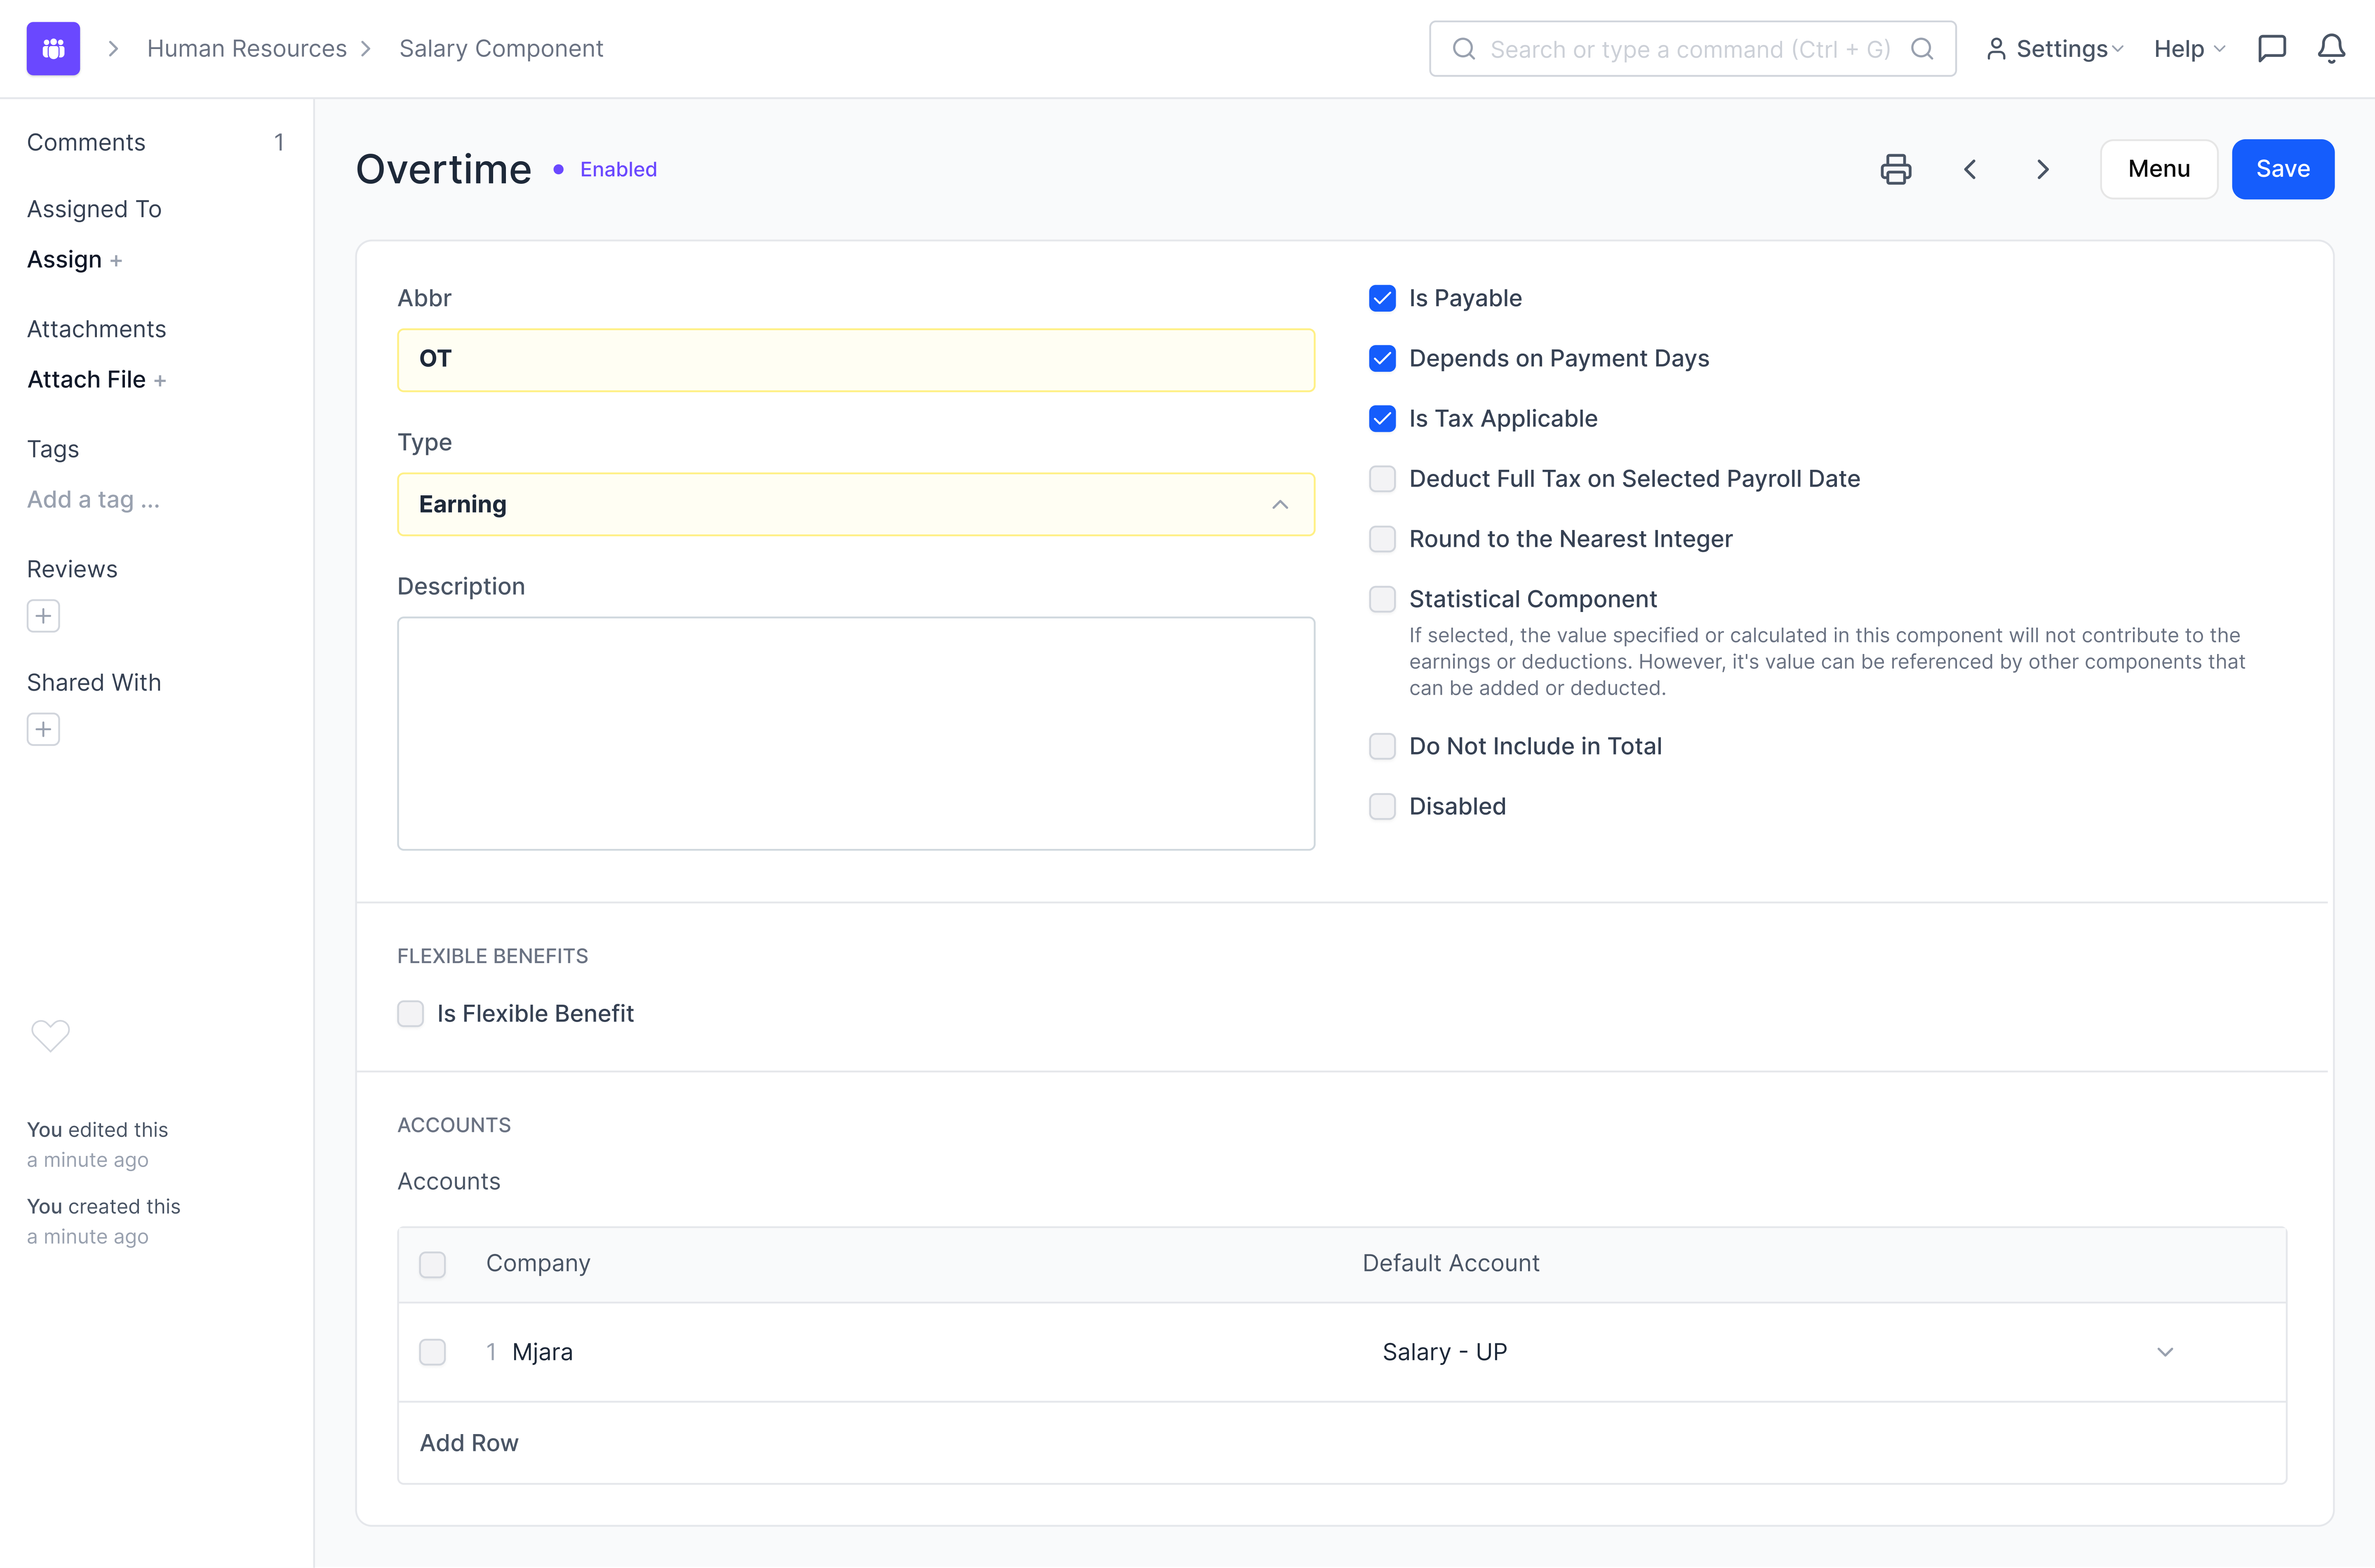Open the chat messages icon
The image size is (2375, 1568).
click(2271, 48)
